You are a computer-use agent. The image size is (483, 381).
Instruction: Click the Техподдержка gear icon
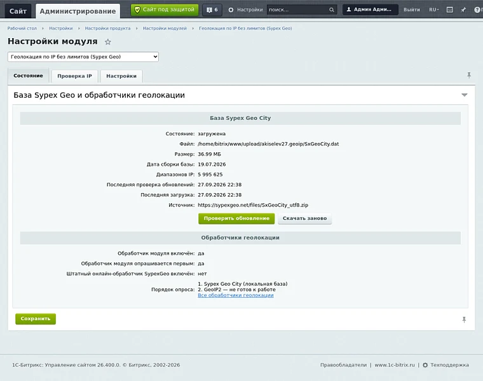pyautogui.click(x=425, y=365)
